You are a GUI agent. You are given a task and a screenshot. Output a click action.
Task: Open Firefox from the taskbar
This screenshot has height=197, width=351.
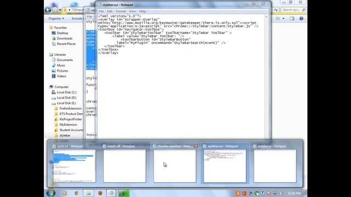click(100, 193)
